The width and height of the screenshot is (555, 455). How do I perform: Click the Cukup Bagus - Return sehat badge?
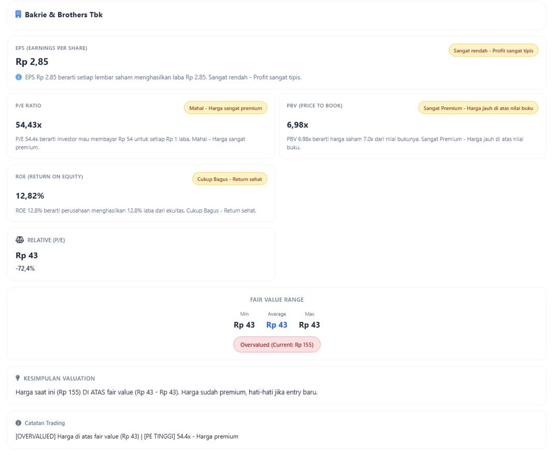pyautogui.click(x=230, y=179)
